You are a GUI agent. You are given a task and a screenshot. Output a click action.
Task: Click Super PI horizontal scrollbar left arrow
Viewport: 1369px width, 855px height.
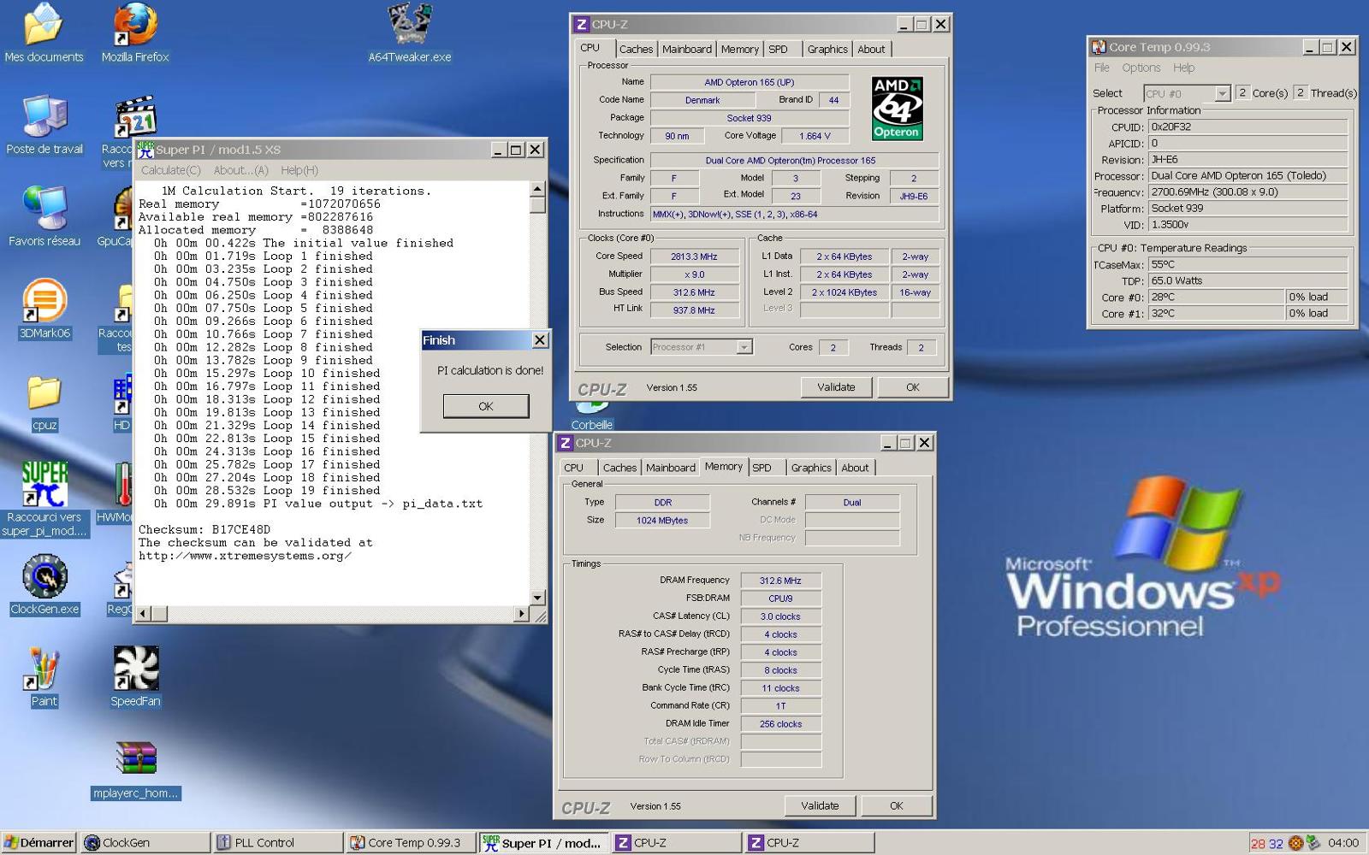coord(144,613)
